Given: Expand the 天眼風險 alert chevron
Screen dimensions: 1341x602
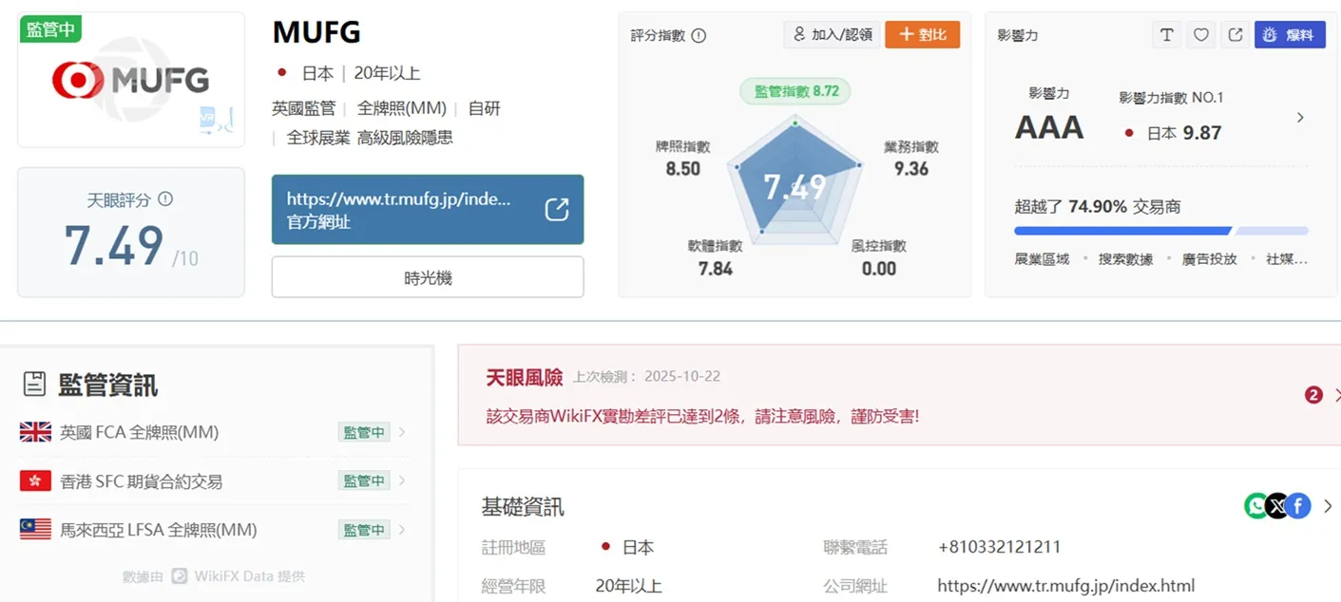Looking at the screenshot, I should [x=1337, y=395].
